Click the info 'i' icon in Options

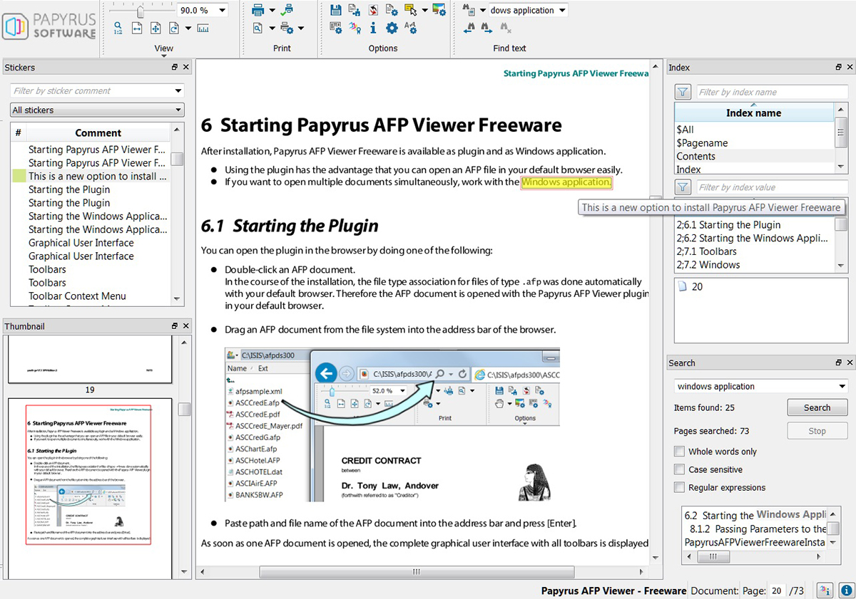373,28
